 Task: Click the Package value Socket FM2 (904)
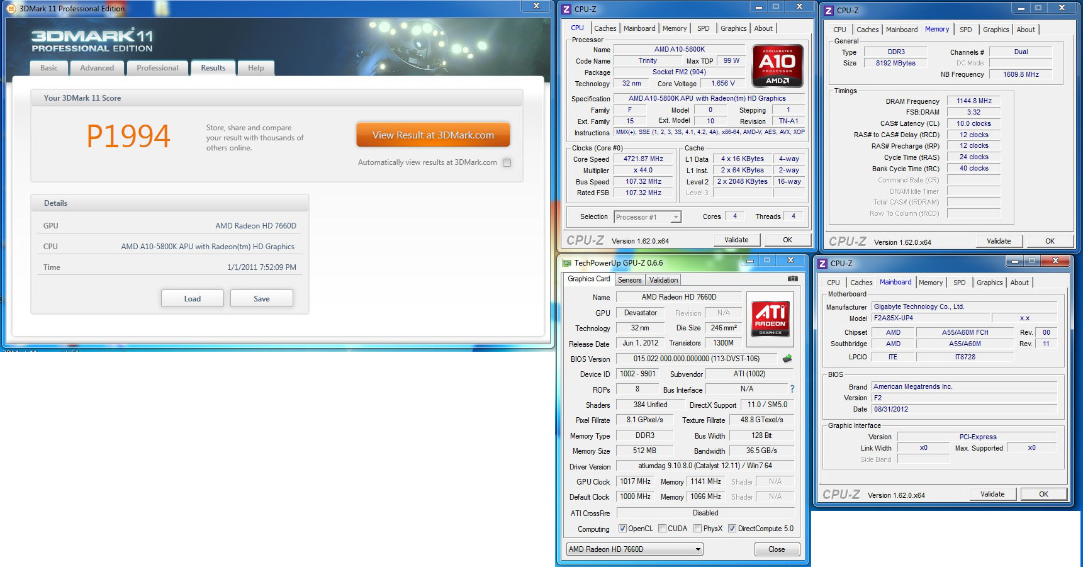tap(679, 72)
